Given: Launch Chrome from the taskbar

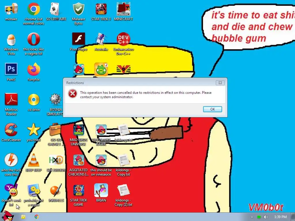Looking at the screenshot, I should click(37, 217).
